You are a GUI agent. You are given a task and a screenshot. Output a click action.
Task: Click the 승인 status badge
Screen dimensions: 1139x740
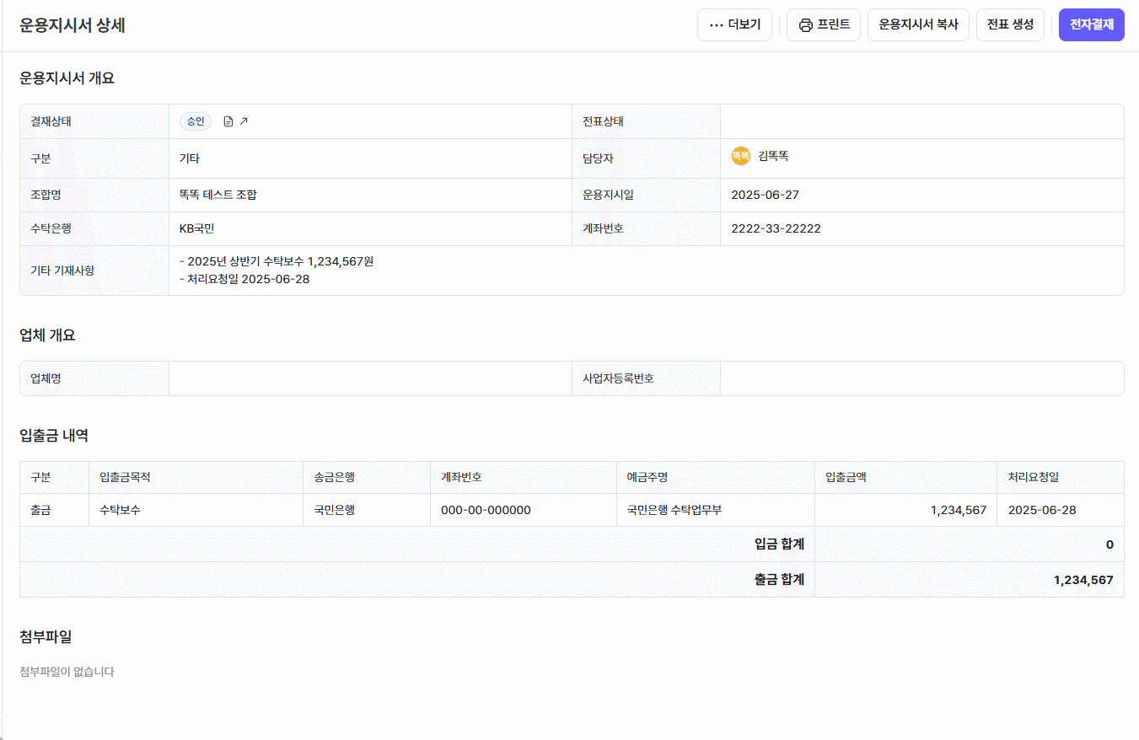196,121
